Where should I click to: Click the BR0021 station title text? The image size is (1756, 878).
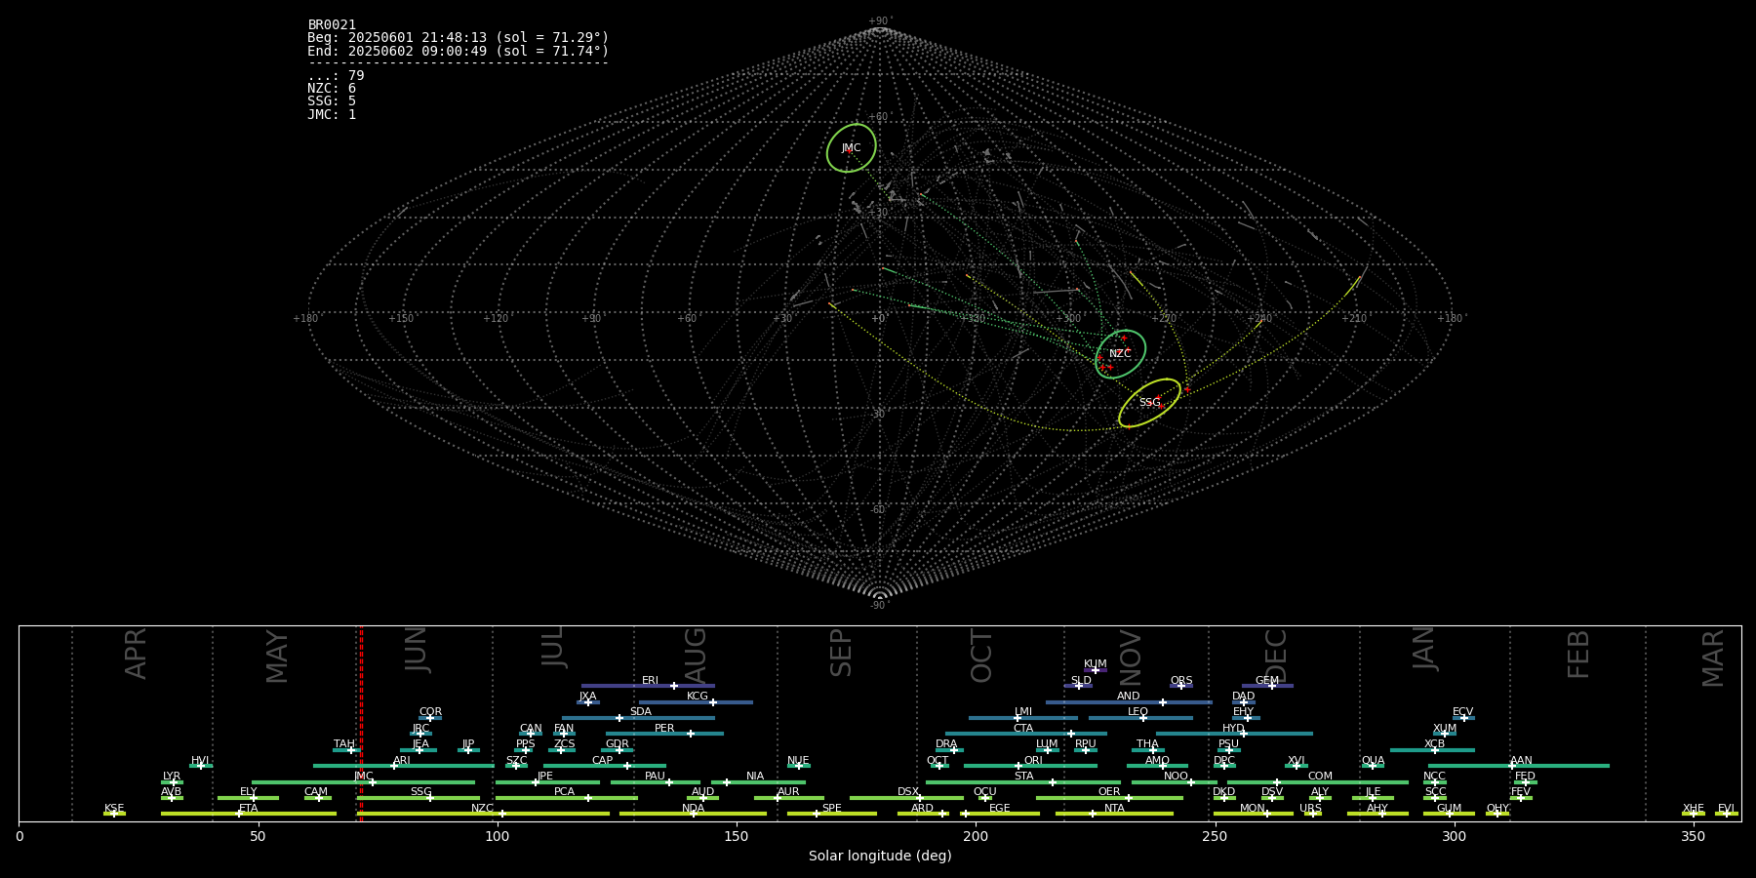pos(332,24)
